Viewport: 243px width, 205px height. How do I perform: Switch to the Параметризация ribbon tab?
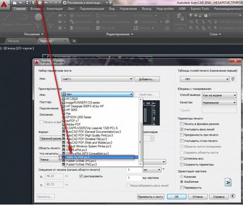92,9
